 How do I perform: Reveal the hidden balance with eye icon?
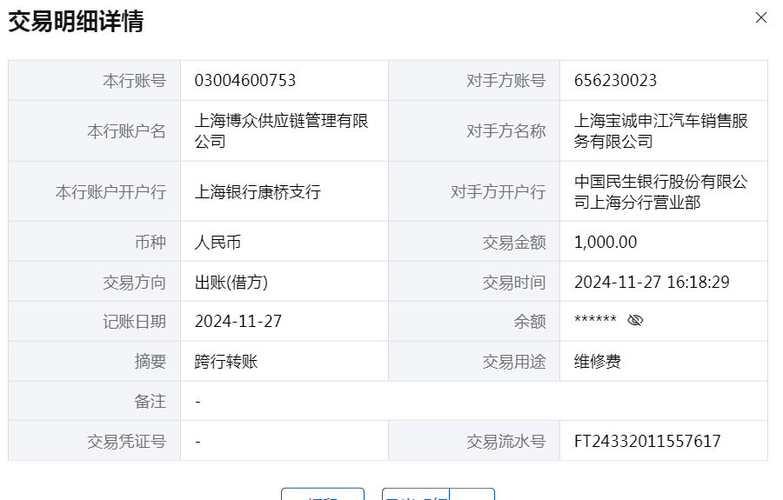click(635, 321)
